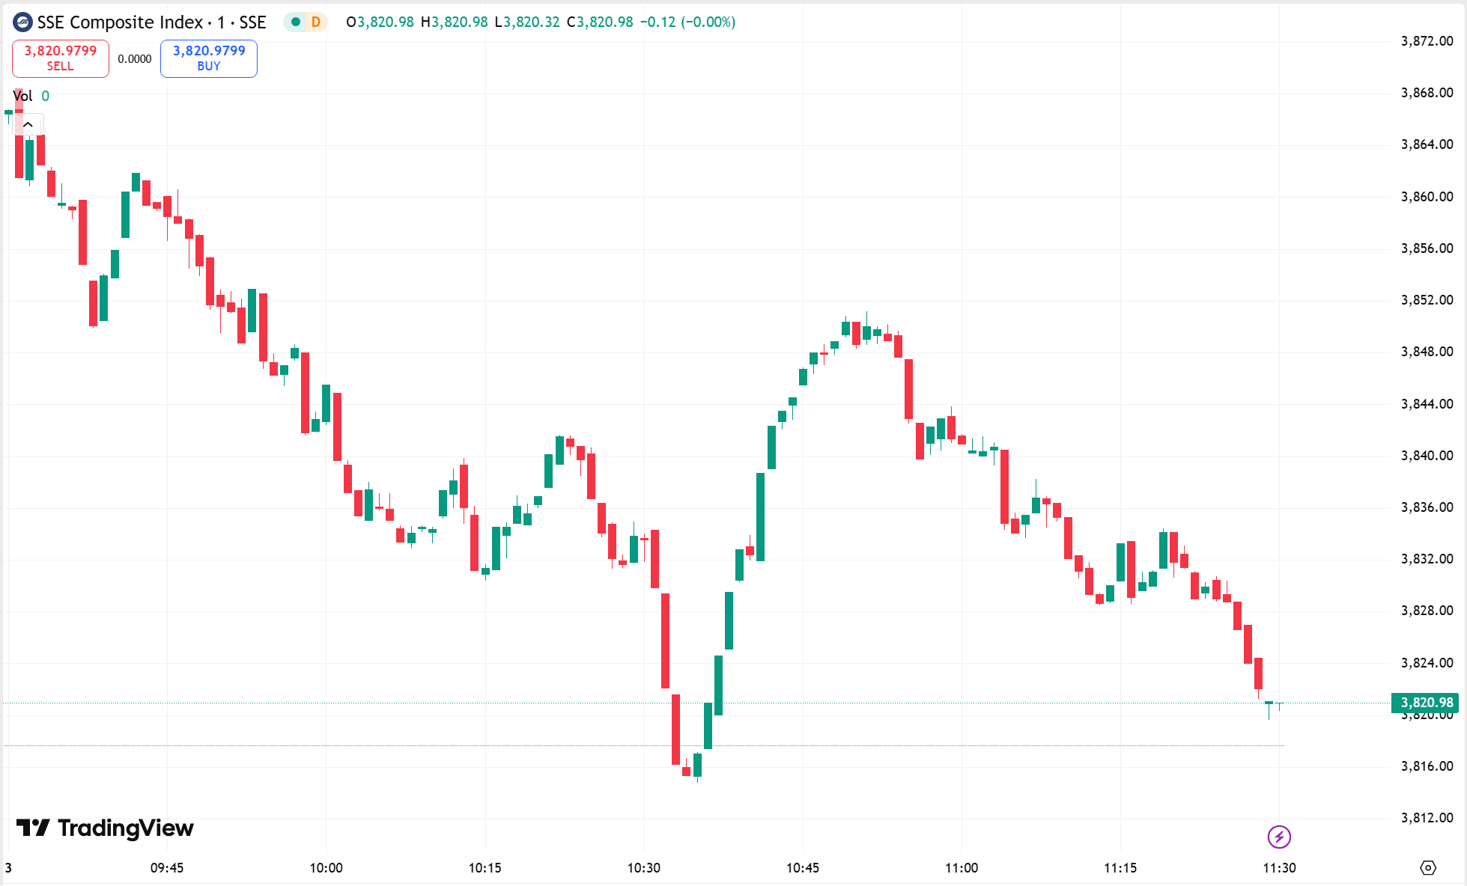
Task: Click the SSE Composite Index logo icon
Action: coord(22,22)
